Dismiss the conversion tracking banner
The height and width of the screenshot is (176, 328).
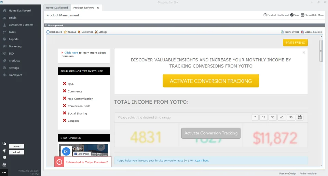[304, 53]
